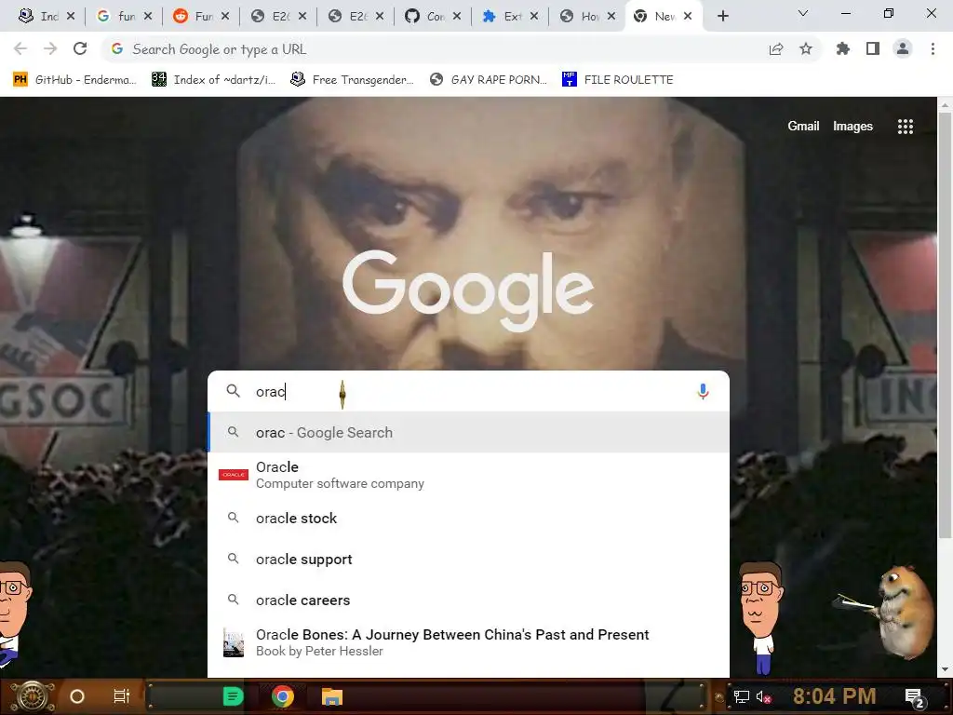Open File Explorer from the taskbar

[332, 696]
